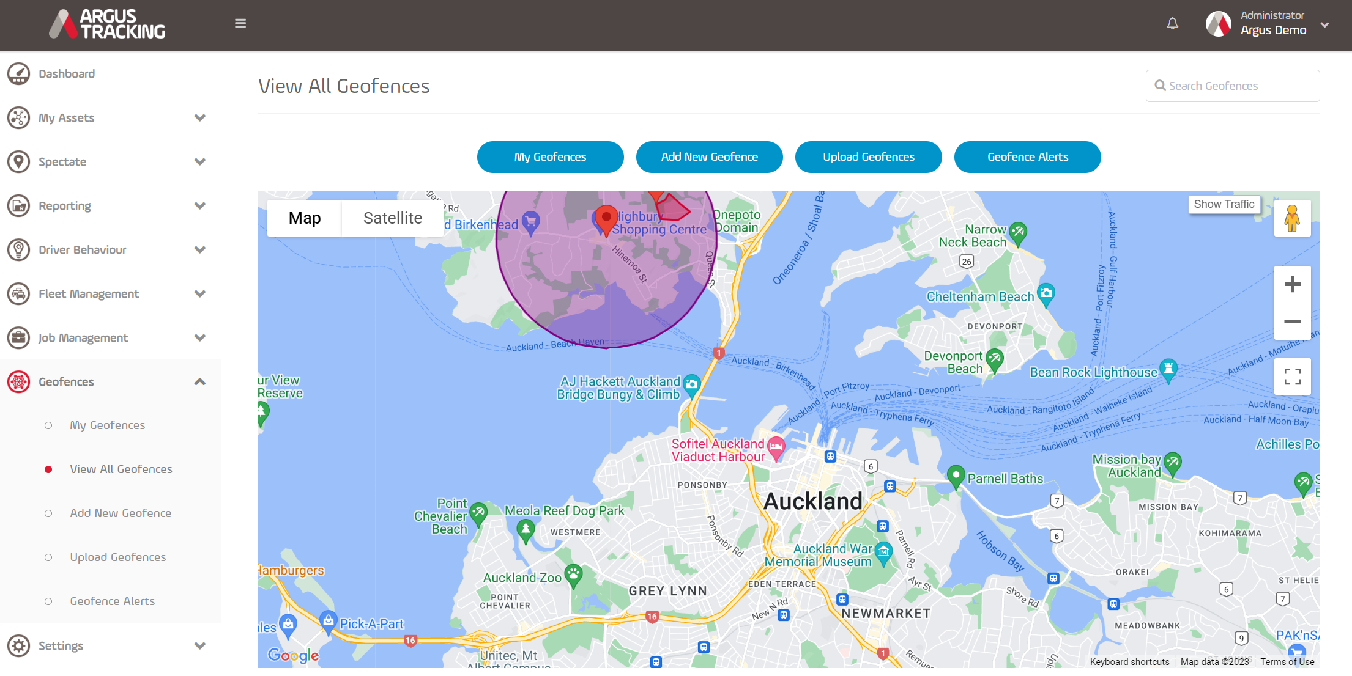The height and width of the screenshot is (676, 1352).
Task: Open Keyboard shortcuts on map
Action: (1129, 662)
